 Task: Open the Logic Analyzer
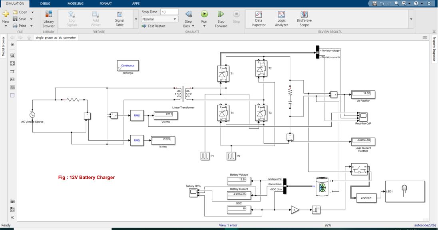point(281,19)
